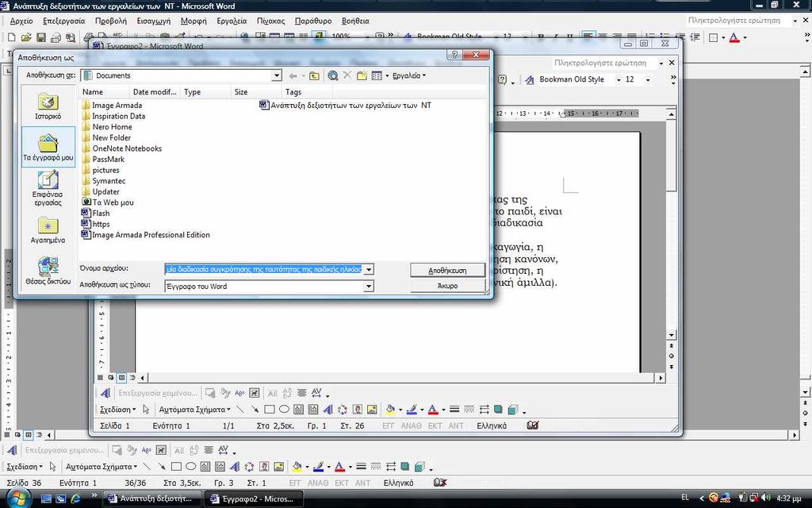This screenshot has height=508, width=812.
Task: Go to Επιφάνεια εργασίας in places bar
Action: 48,188
